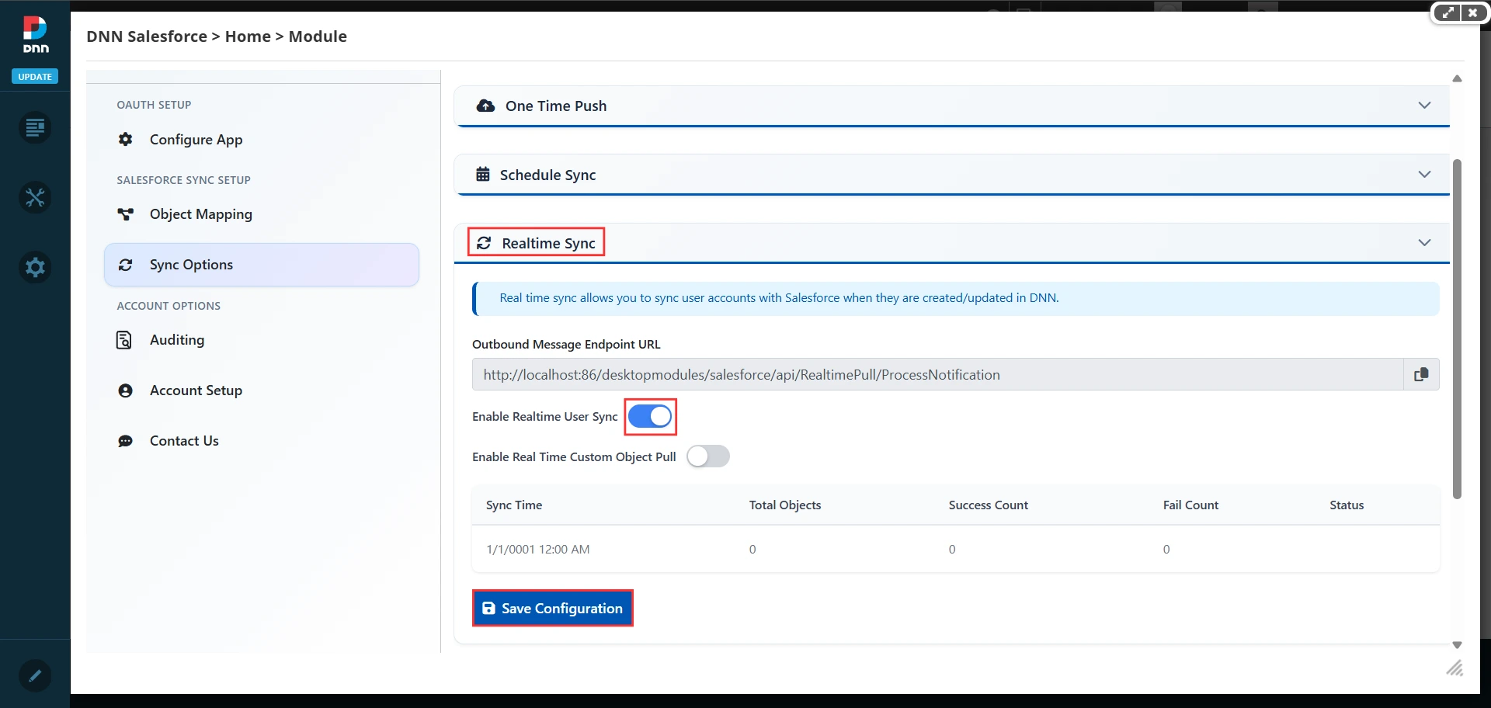
Task: Click the Account Setup user icon
Action: point(125,390)
